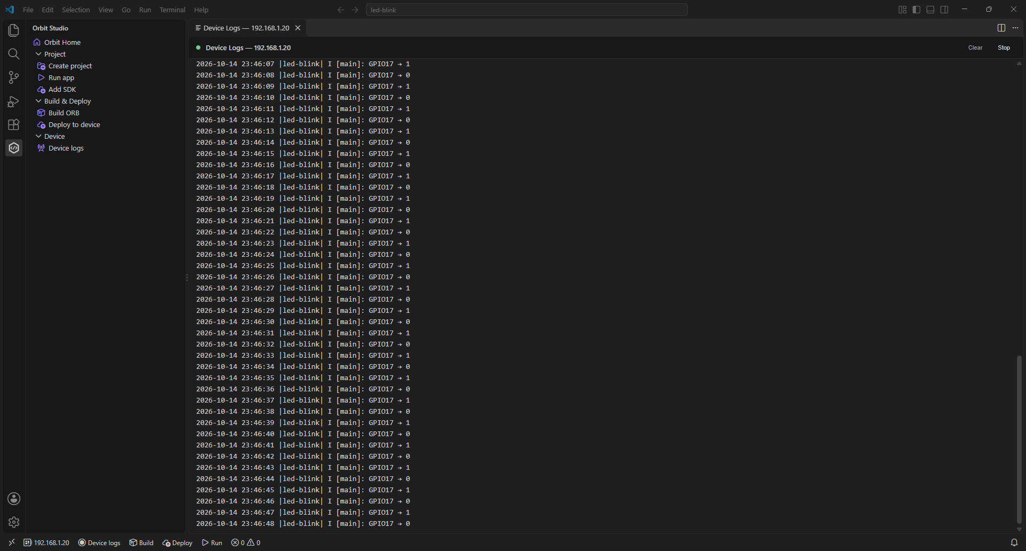Open Device logs from sidebar tree
The height and width of the screenshot is (551, 1026).
60,148
